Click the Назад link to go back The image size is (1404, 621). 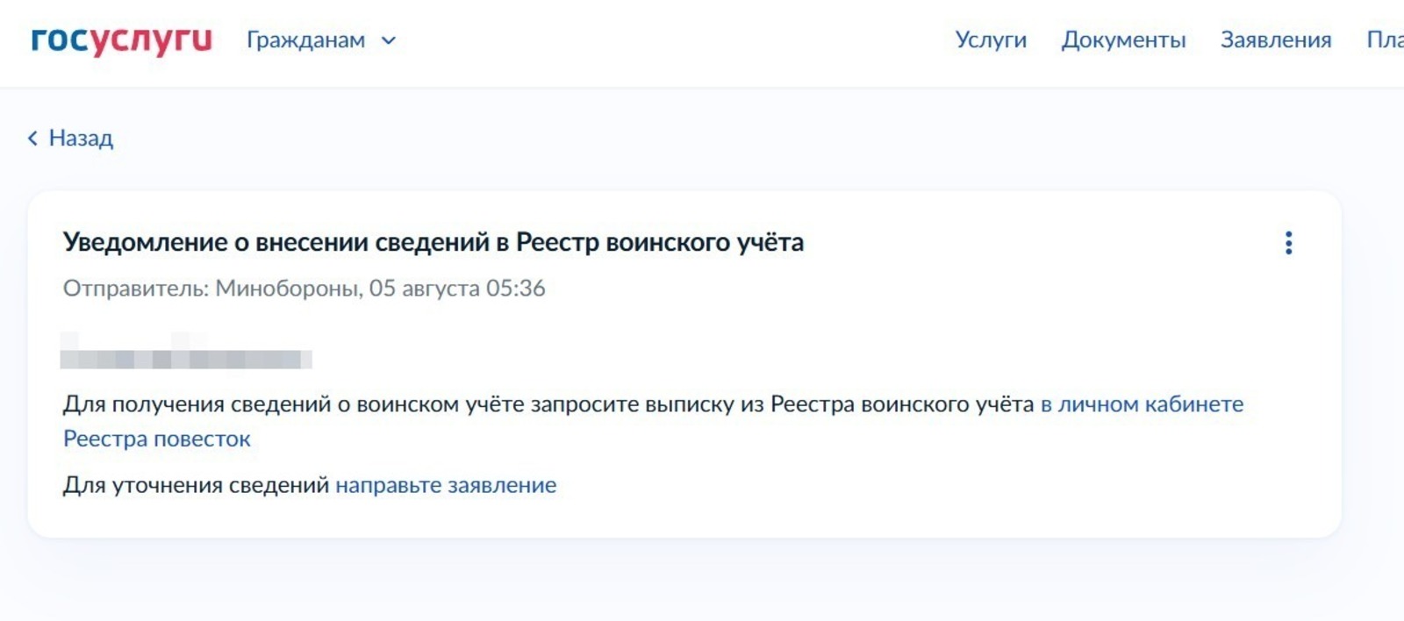coord(80,138)
